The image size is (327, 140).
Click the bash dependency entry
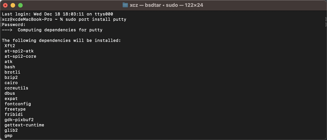(10, 67)
